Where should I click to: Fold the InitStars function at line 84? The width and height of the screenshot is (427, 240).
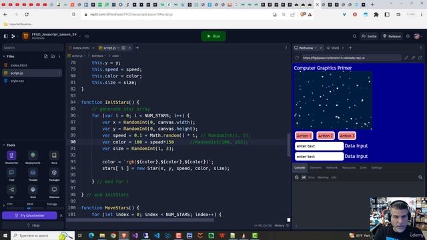click(79, 102)
